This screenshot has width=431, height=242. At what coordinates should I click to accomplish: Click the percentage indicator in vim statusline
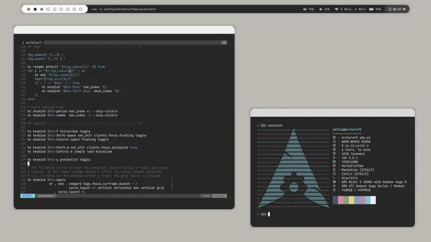tap(206, 196)
